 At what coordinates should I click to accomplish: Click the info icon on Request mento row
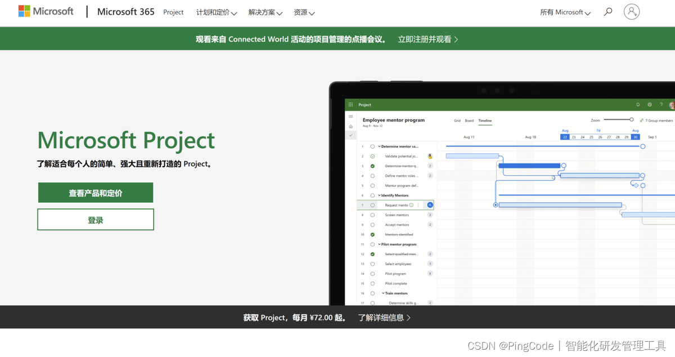coord(411,205)
